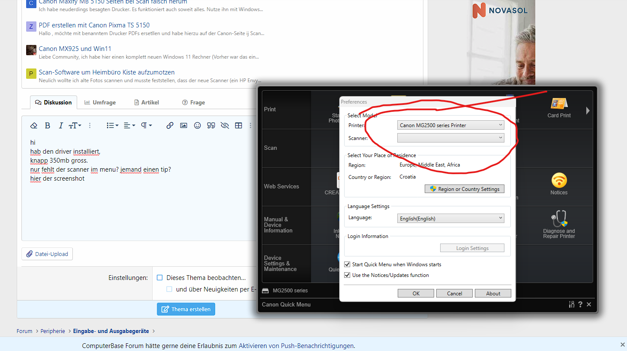Open thread PDF erstellen mit Canon Pixma TS 5150

tap(94, 25)
